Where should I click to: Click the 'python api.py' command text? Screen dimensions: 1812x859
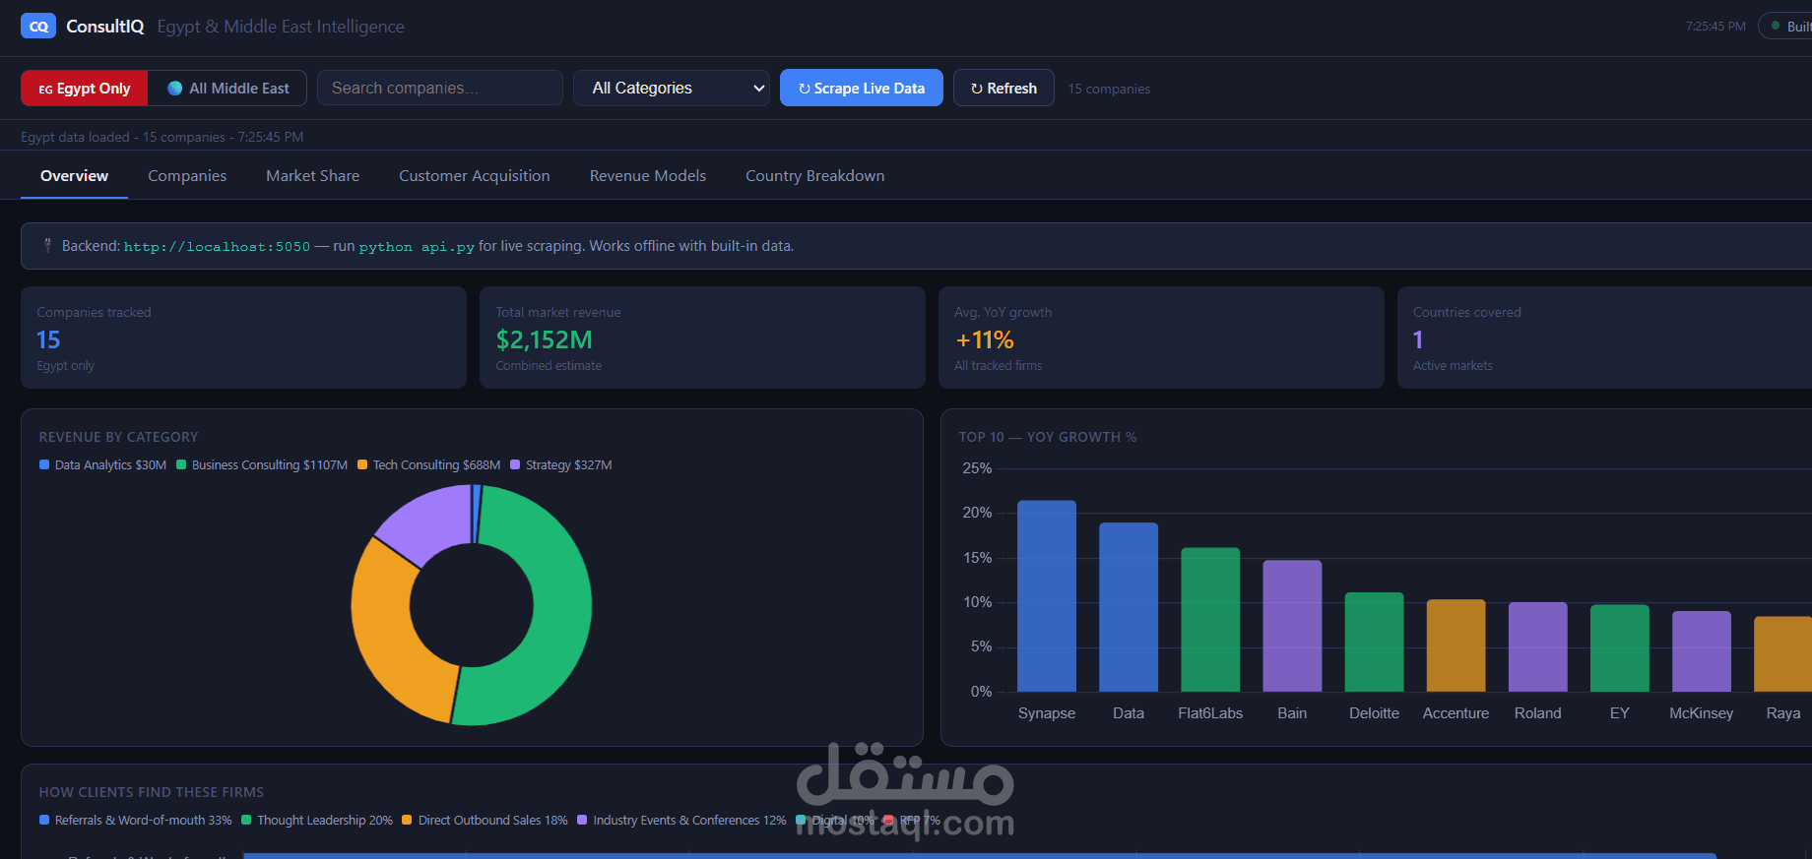(x=417, y=247)
